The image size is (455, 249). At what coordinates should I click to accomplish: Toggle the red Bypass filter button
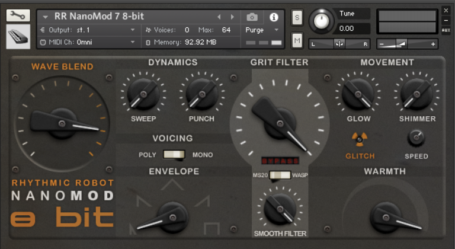[280, 161]
